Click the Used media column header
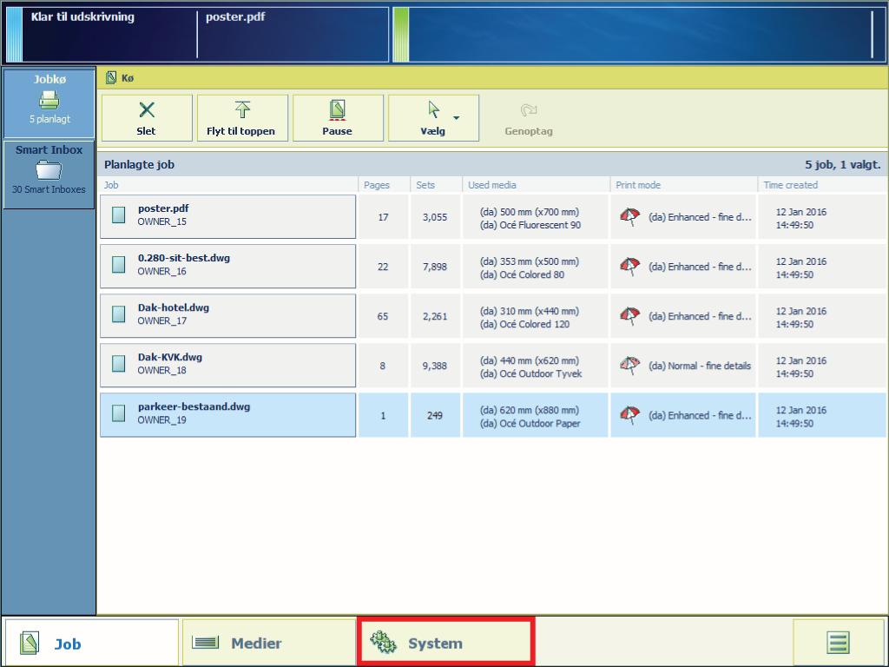 coord(492,185)
